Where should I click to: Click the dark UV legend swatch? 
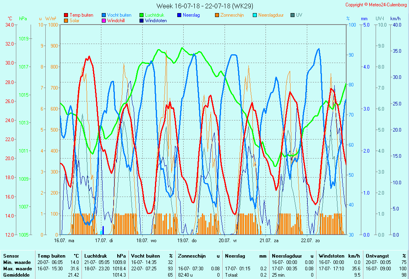tap(293, 15)
